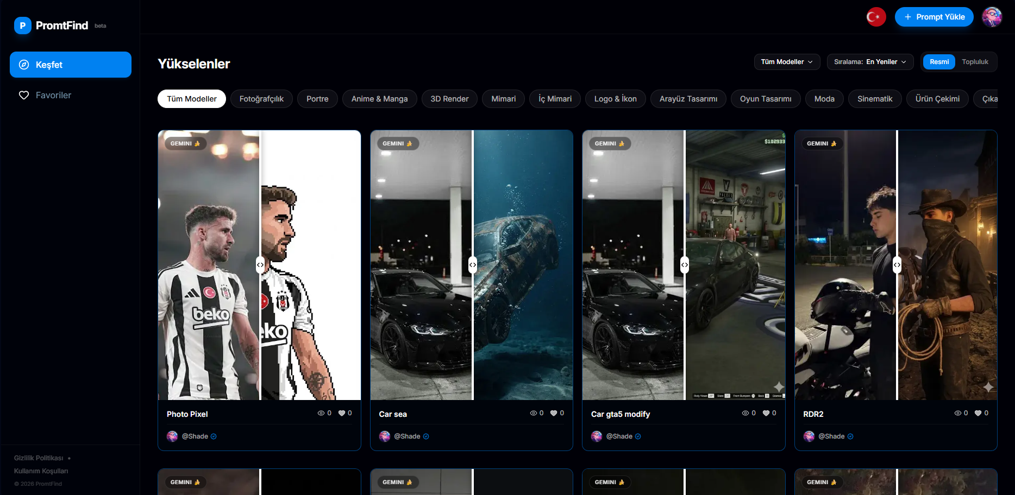Click the GEMINI badge on Car gta5 modify image
This screenshot has width=1015, height=495.
tap(610, 144)
